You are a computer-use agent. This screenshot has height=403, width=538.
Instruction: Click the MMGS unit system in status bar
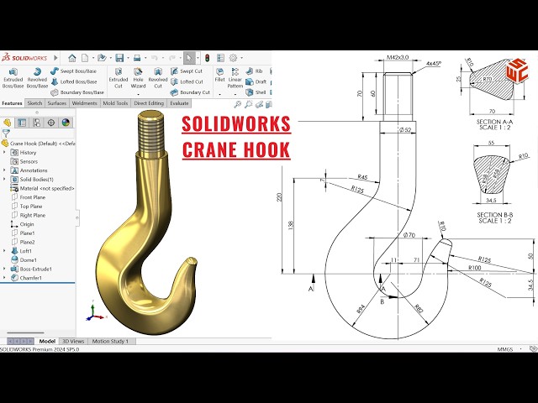(504, 349)
